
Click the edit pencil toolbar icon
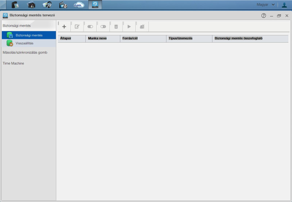77,27
